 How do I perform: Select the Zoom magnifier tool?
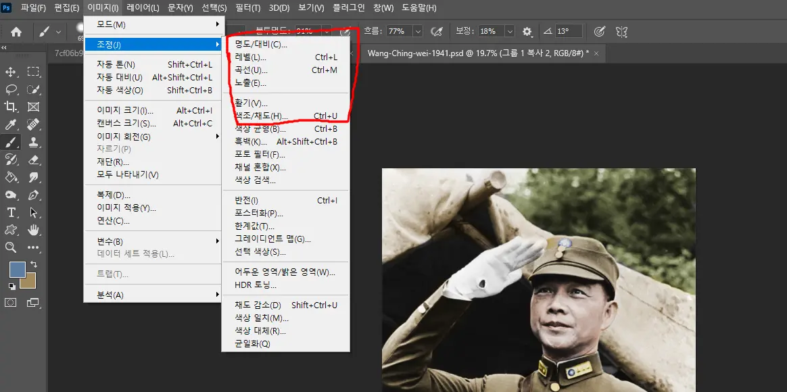click(x=11, y=247)
